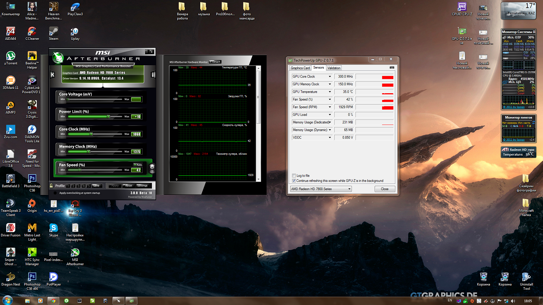Open the GPU Temperature sensor dropdown
The width and height of the screenshot is (543, 305).
pos(330,92)
